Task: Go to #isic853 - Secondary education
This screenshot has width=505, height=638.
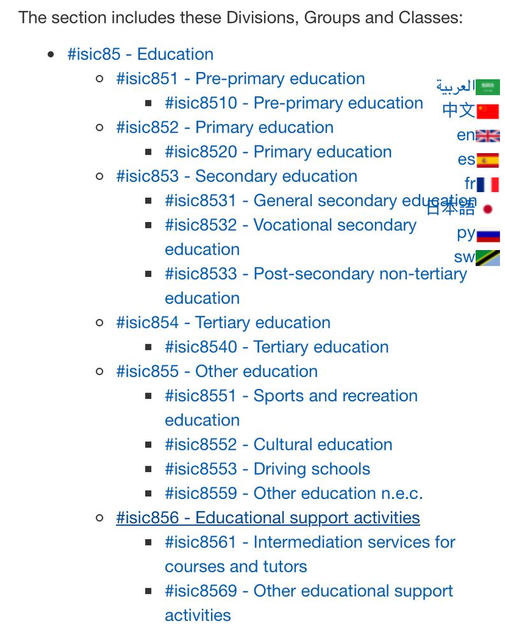Action: [237, 177]
